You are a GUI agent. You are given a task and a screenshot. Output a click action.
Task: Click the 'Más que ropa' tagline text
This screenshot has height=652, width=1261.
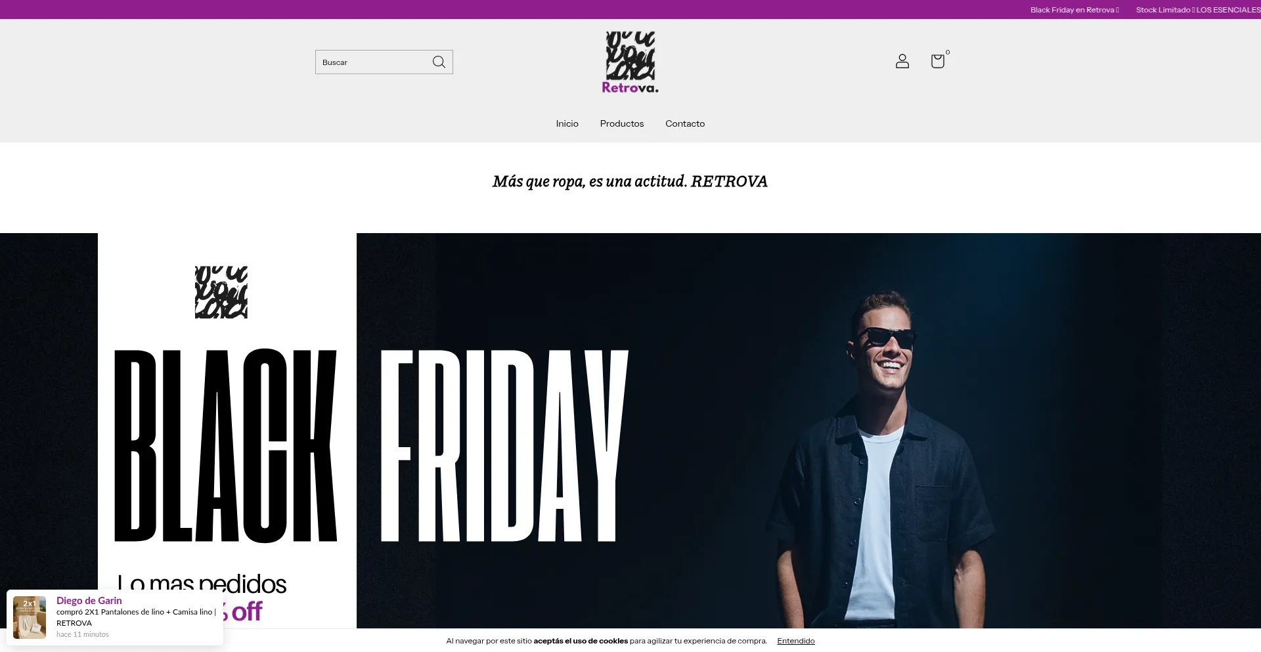(x=630, y=181)
